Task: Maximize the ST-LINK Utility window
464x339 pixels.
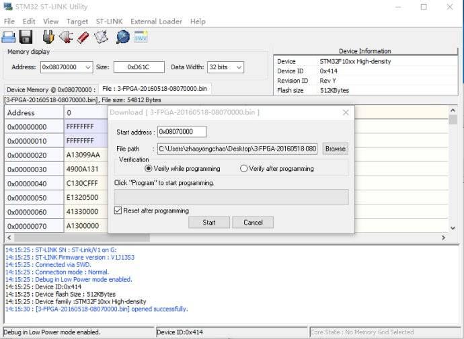Action: [424, 7]
